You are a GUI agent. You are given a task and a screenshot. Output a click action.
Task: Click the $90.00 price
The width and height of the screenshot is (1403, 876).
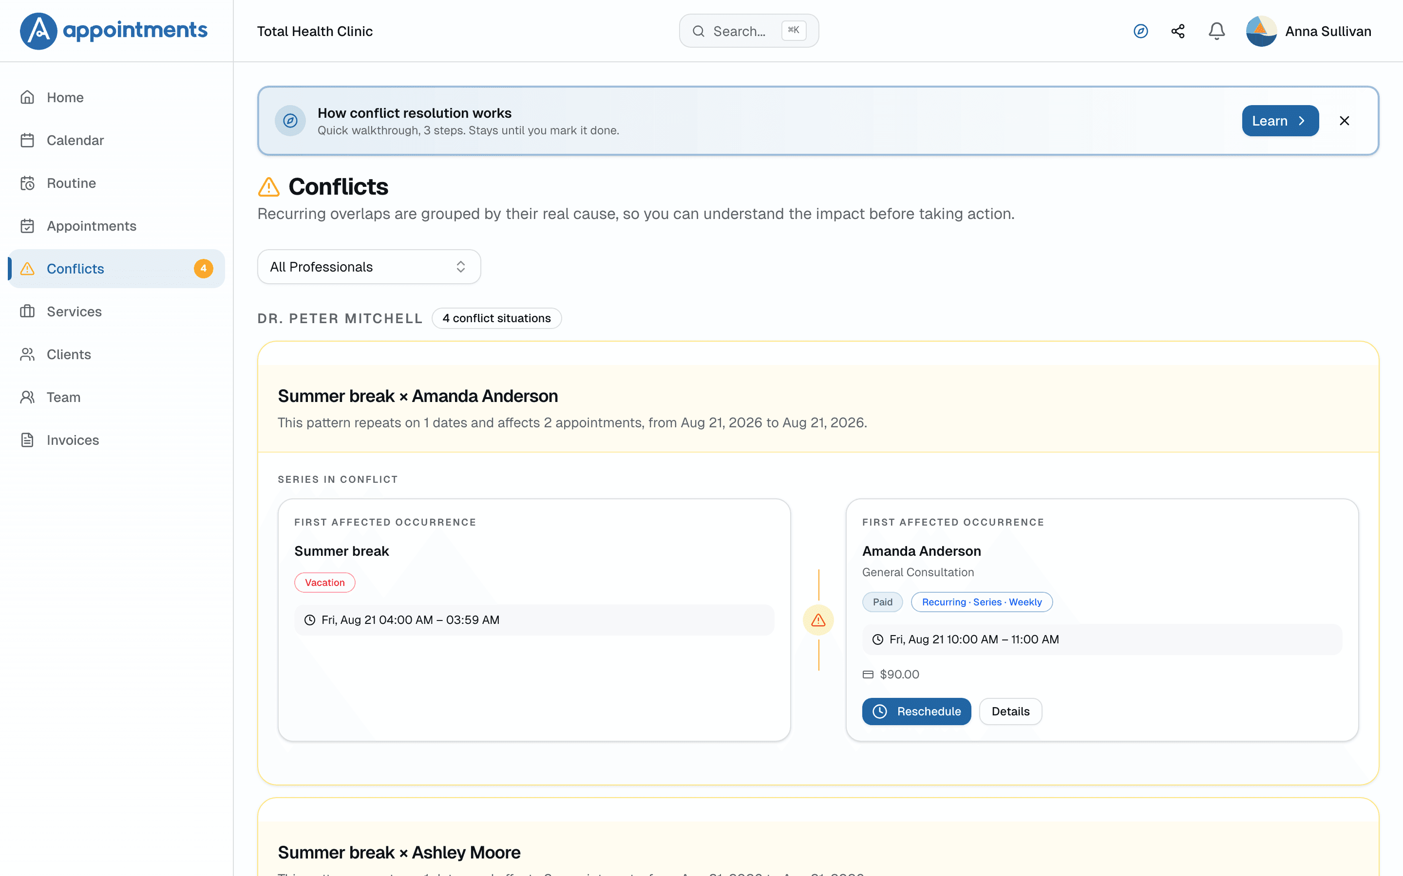[x=900, y=675]
